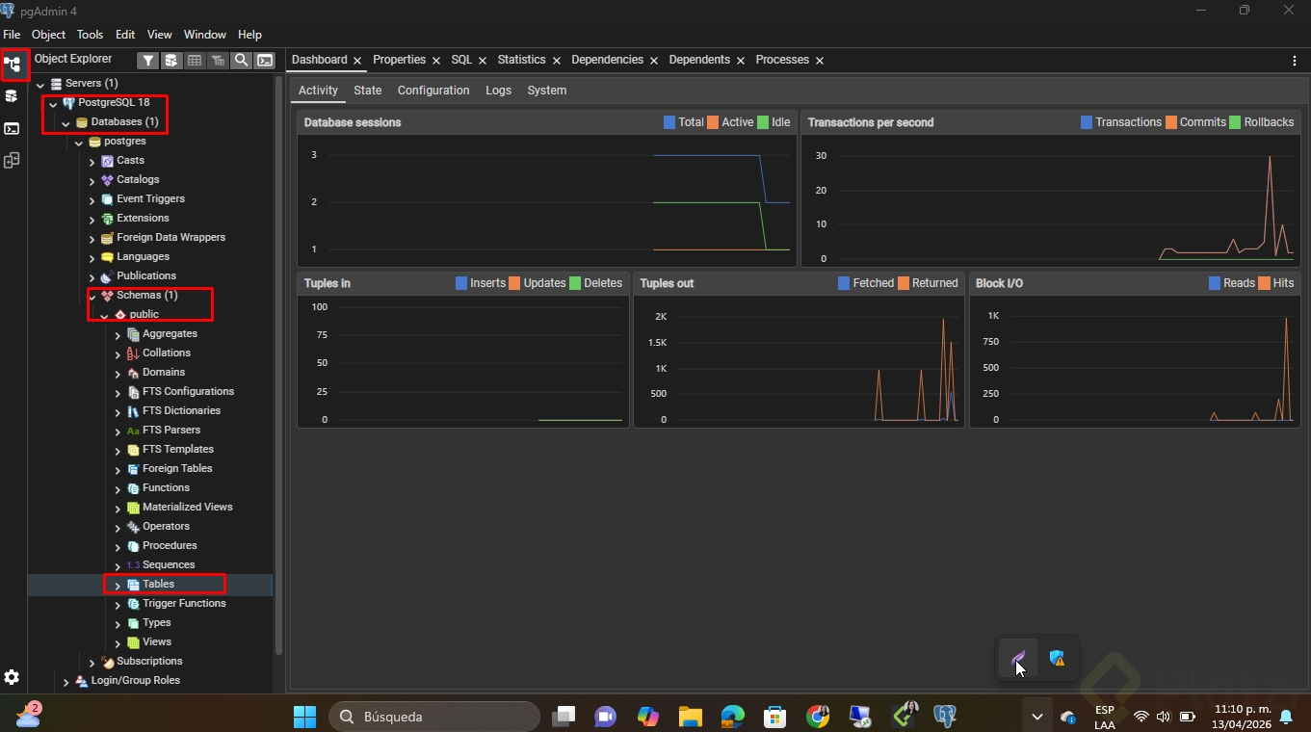Viewport: 1311px width, 732px height.
Task: Click the FTS Parsers node icon
Action: click(x=133, y=431)
